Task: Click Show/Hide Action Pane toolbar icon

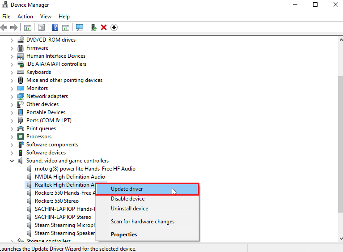Action: 66,28
